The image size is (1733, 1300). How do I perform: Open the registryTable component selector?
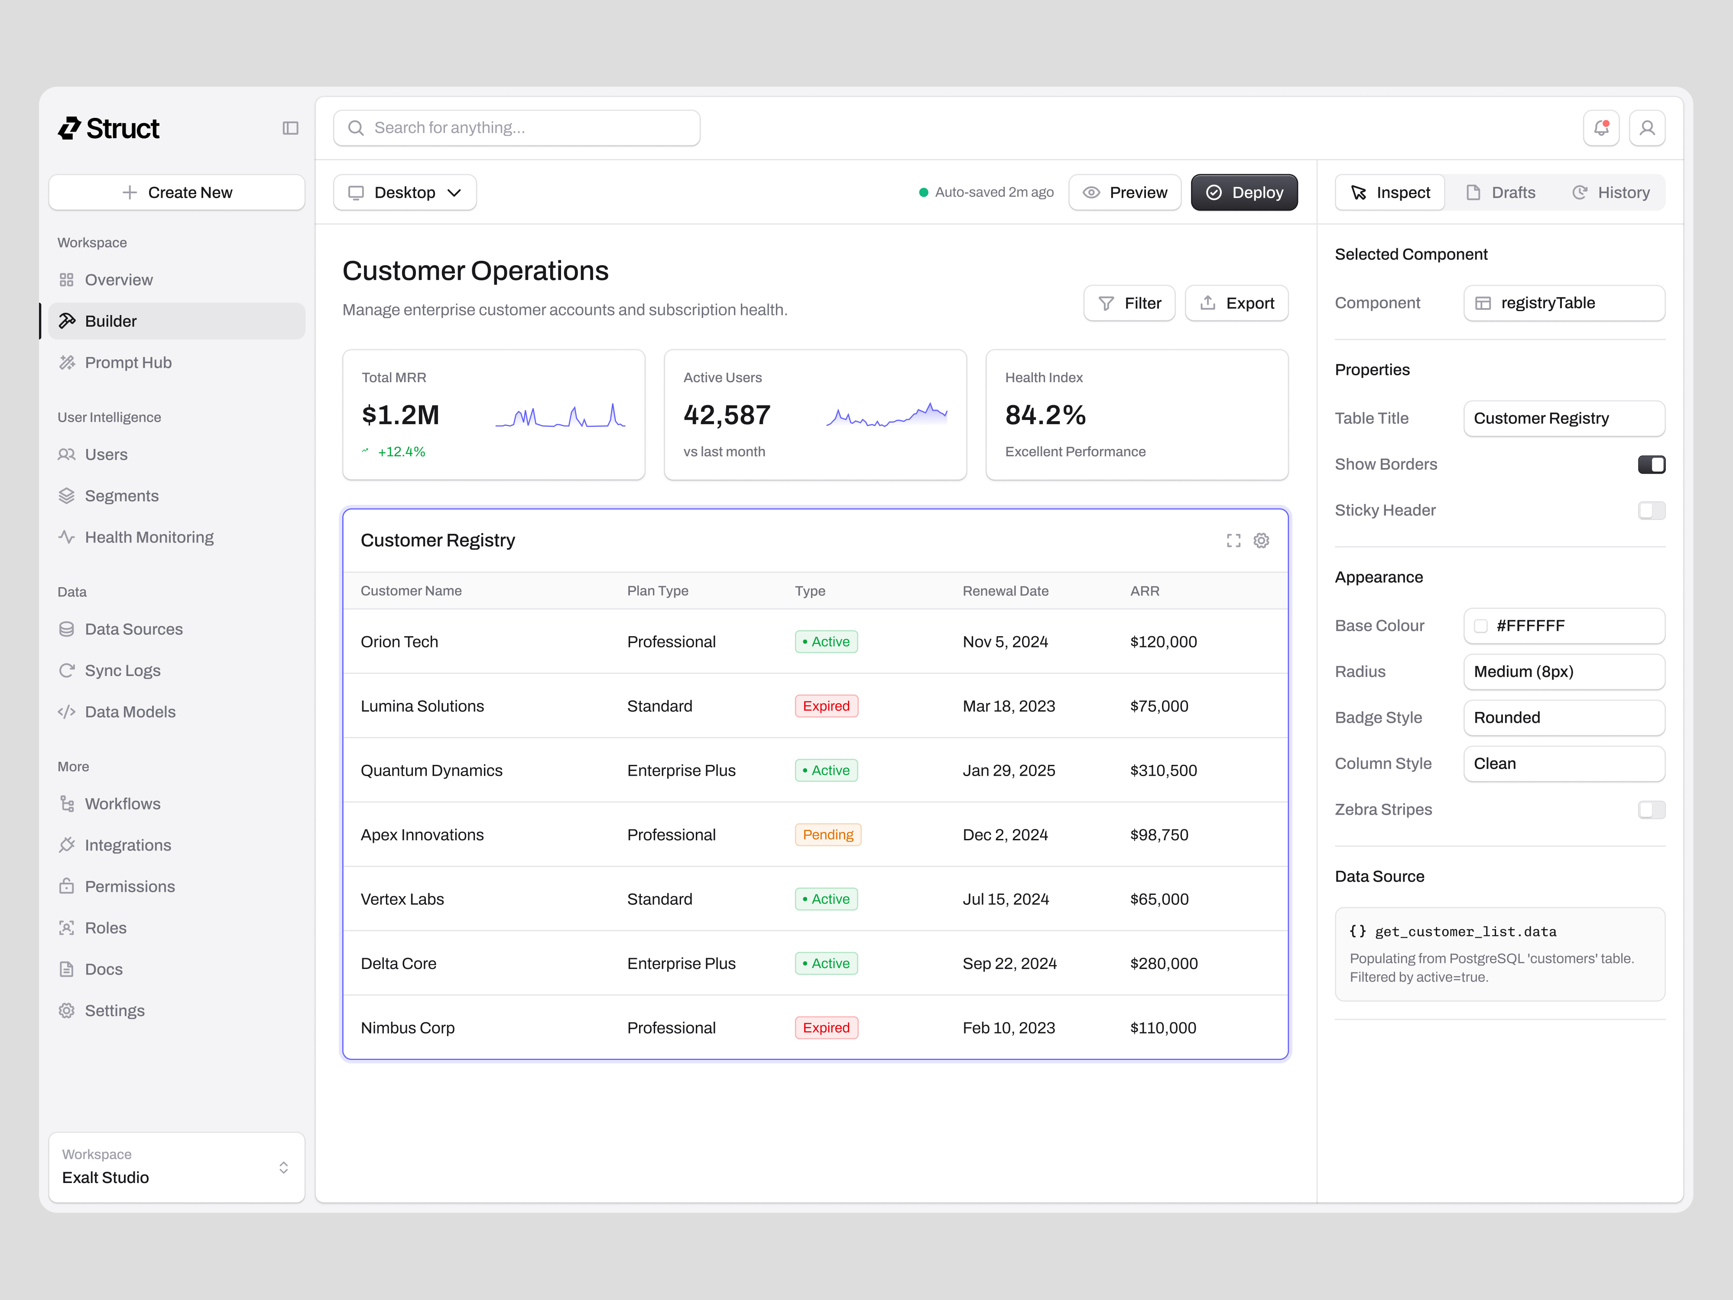(1564, 303)
